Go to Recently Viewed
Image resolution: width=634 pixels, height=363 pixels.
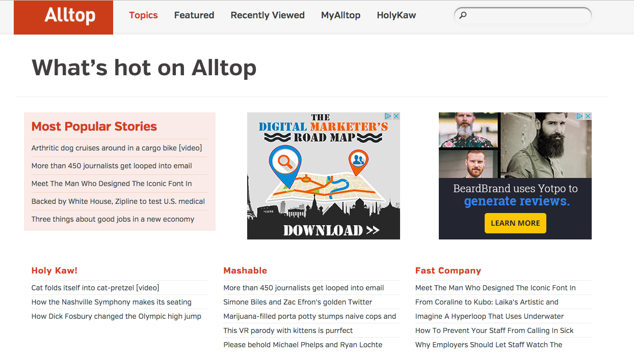tap(268, 15)
